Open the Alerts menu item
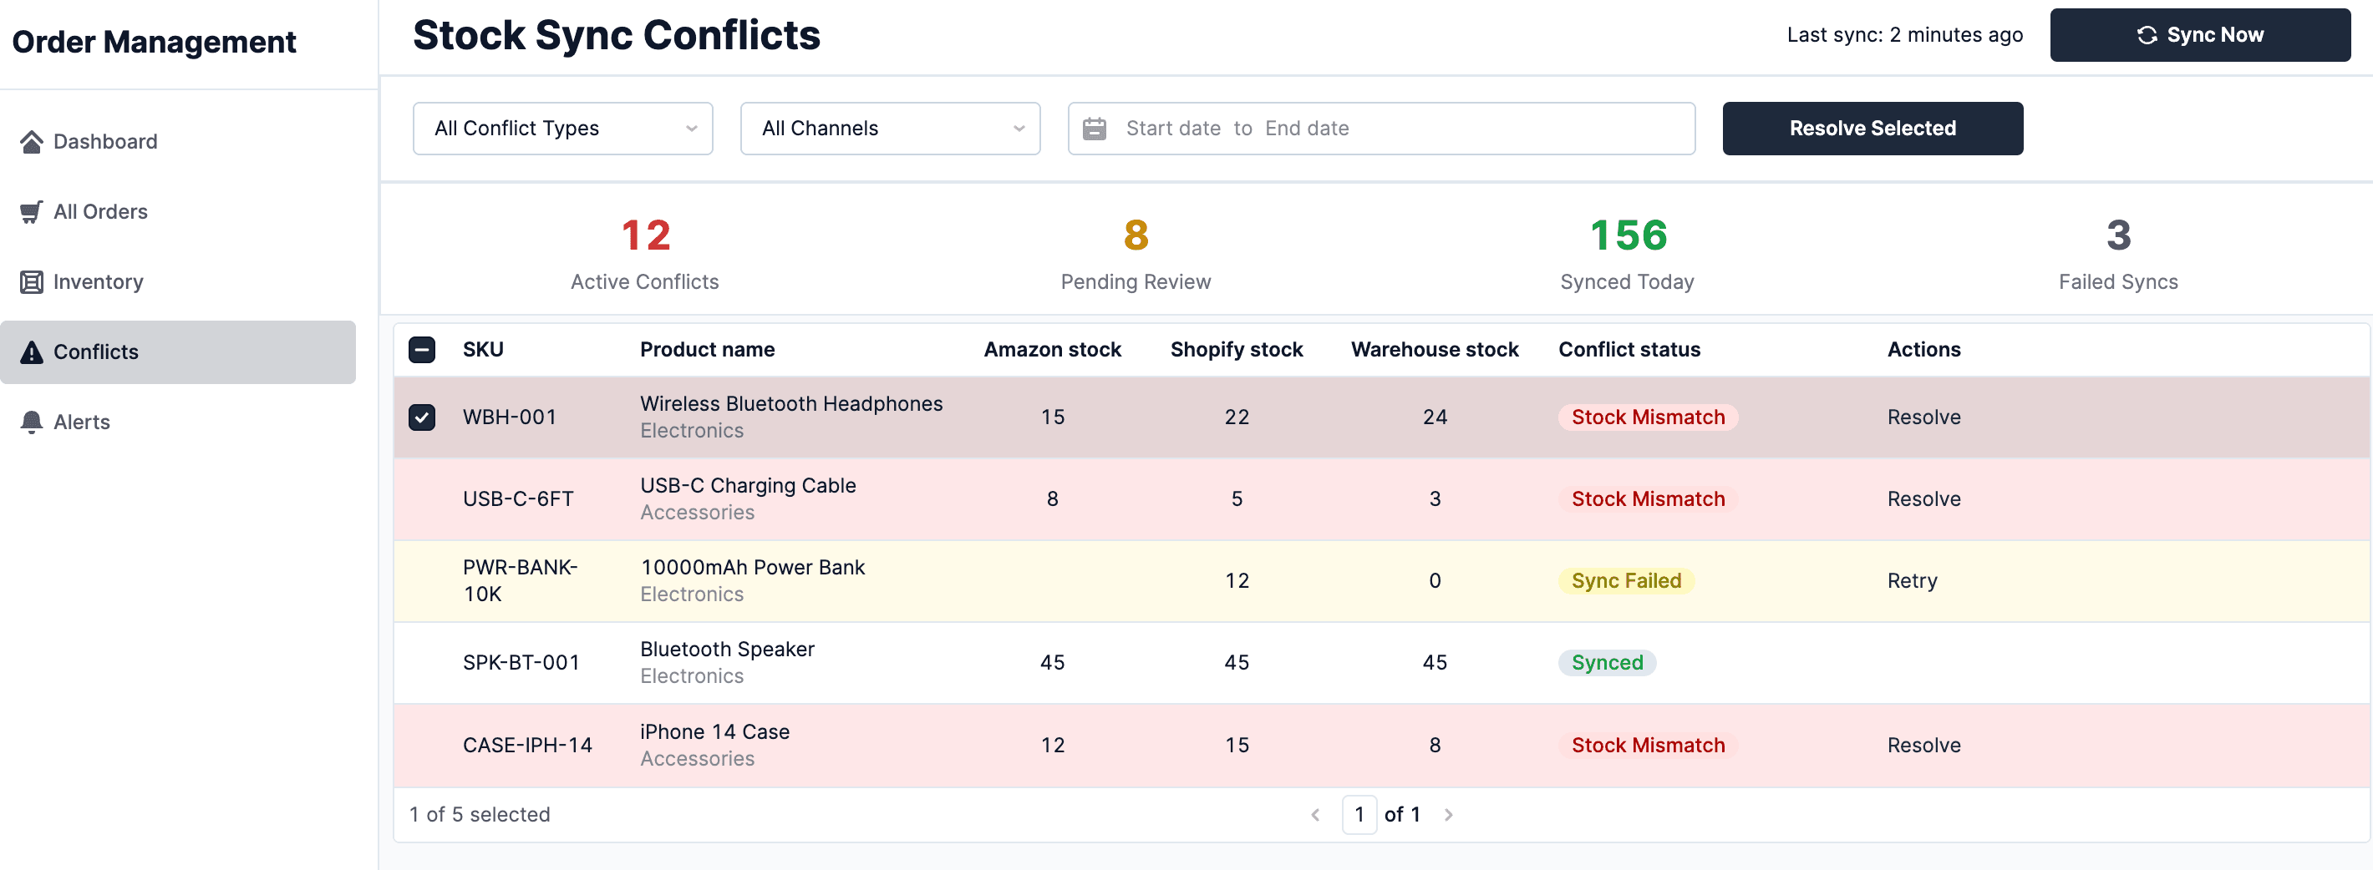2373x870 pixels. click(x=81, y=422)
